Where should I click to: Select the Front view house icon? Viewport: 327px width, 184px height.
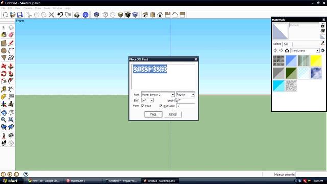(x=160, y=15)
